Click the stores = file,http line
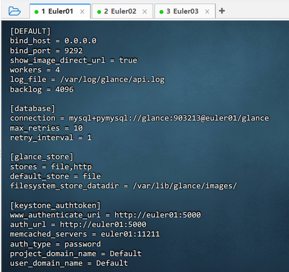The height and width of the screenshot is (272, 289). pos(51,166)
